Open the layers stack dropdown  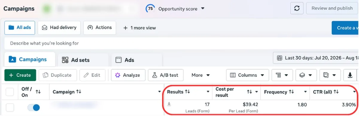(x=306, y=75)
